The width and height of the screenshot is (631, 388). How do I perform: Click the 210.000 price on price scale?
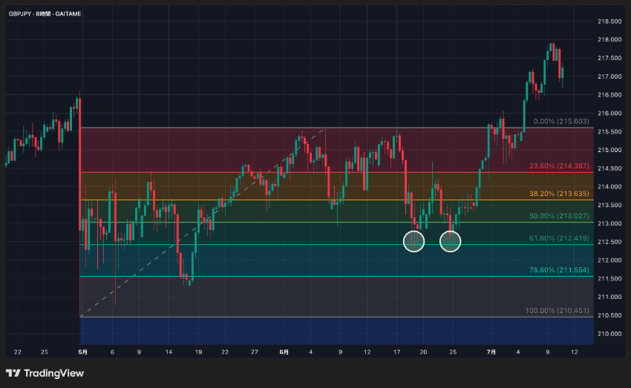pyautogui.click(x=609, y=334)
